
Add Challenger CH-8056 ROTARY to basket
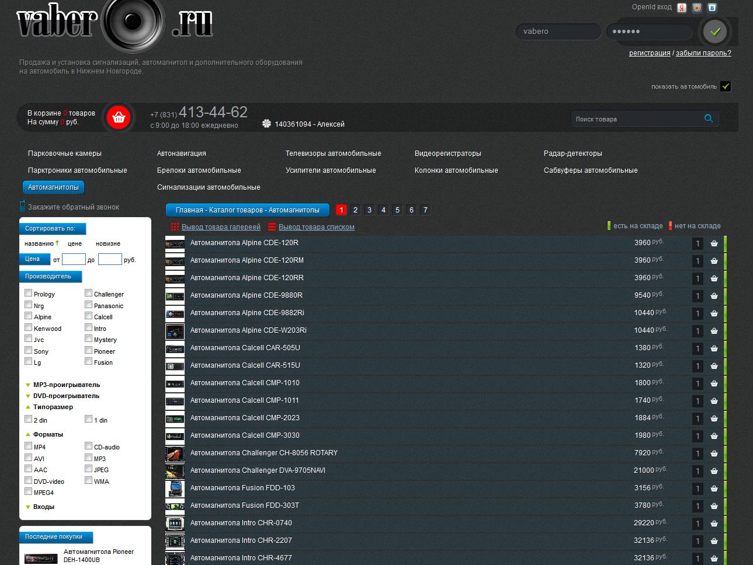714,454
